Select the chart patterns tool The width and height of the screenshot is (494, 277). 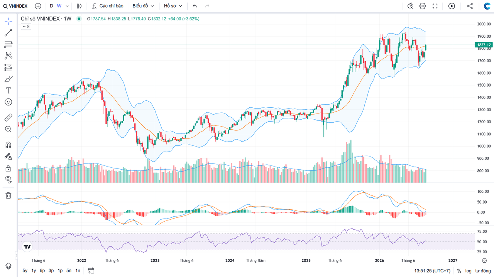[8, 56]
